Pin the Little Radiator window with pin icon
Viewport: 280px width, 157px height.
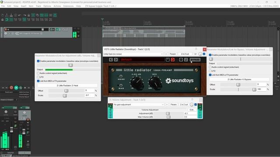pos(196,49)
